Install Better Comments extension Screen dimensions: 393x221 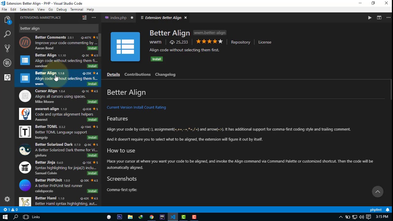[92, 48]
